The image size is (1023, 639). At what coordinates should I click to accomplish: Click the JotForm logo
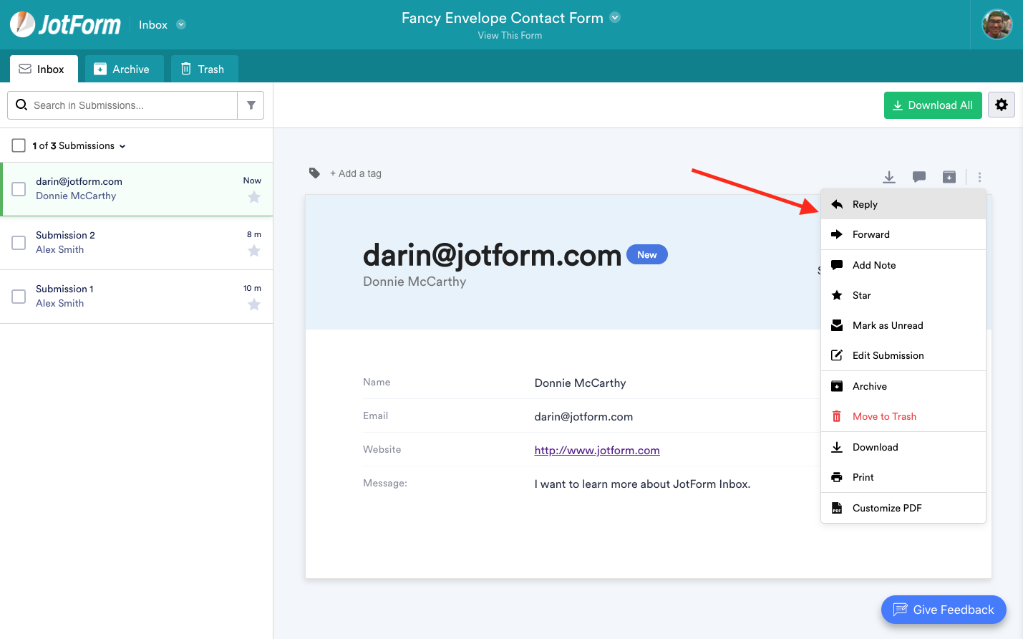pos(66,24)
